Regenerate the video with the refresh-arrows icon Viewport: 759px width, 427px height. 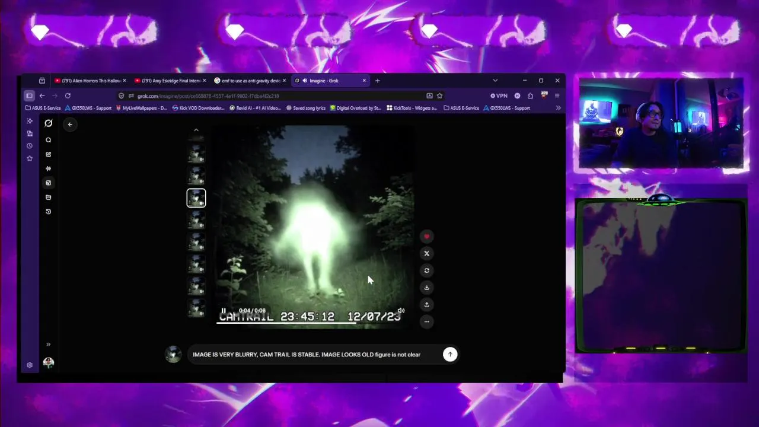tap(426, 270)
